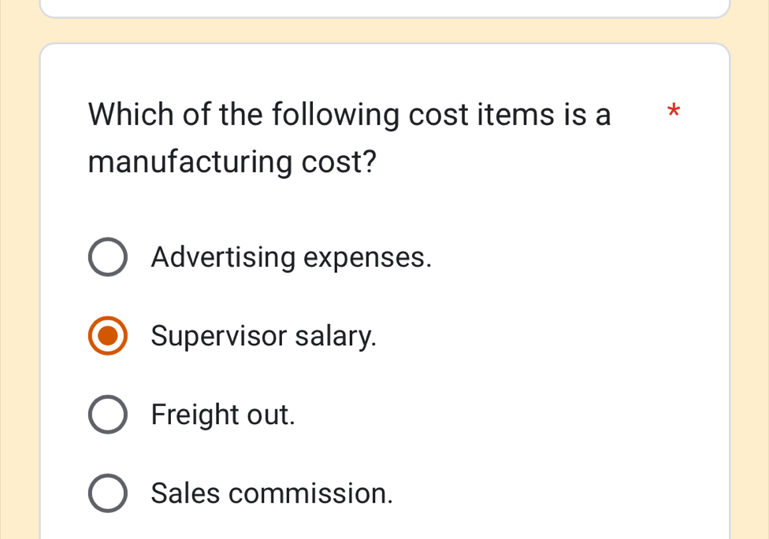The image size is (769, 539).
Task: Pick the Sales commission radio button
Action: coord(107,493)
